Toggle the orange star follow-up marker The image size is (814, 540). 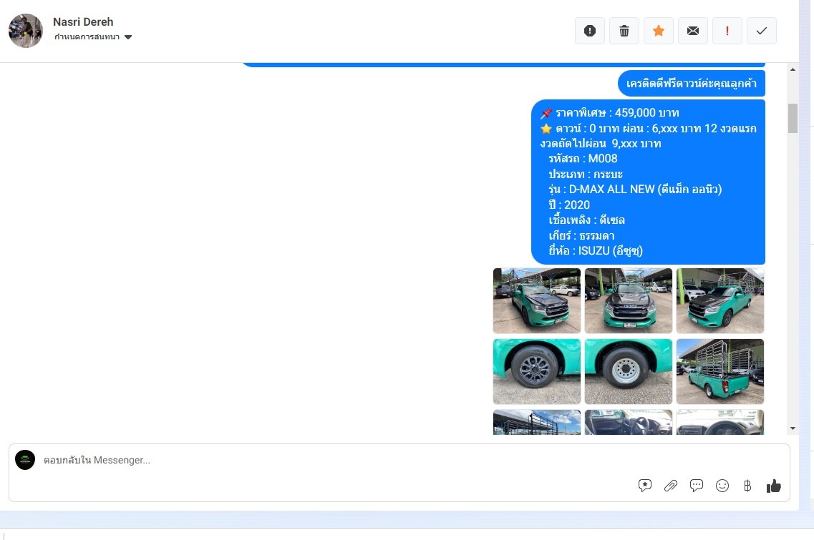659,31
